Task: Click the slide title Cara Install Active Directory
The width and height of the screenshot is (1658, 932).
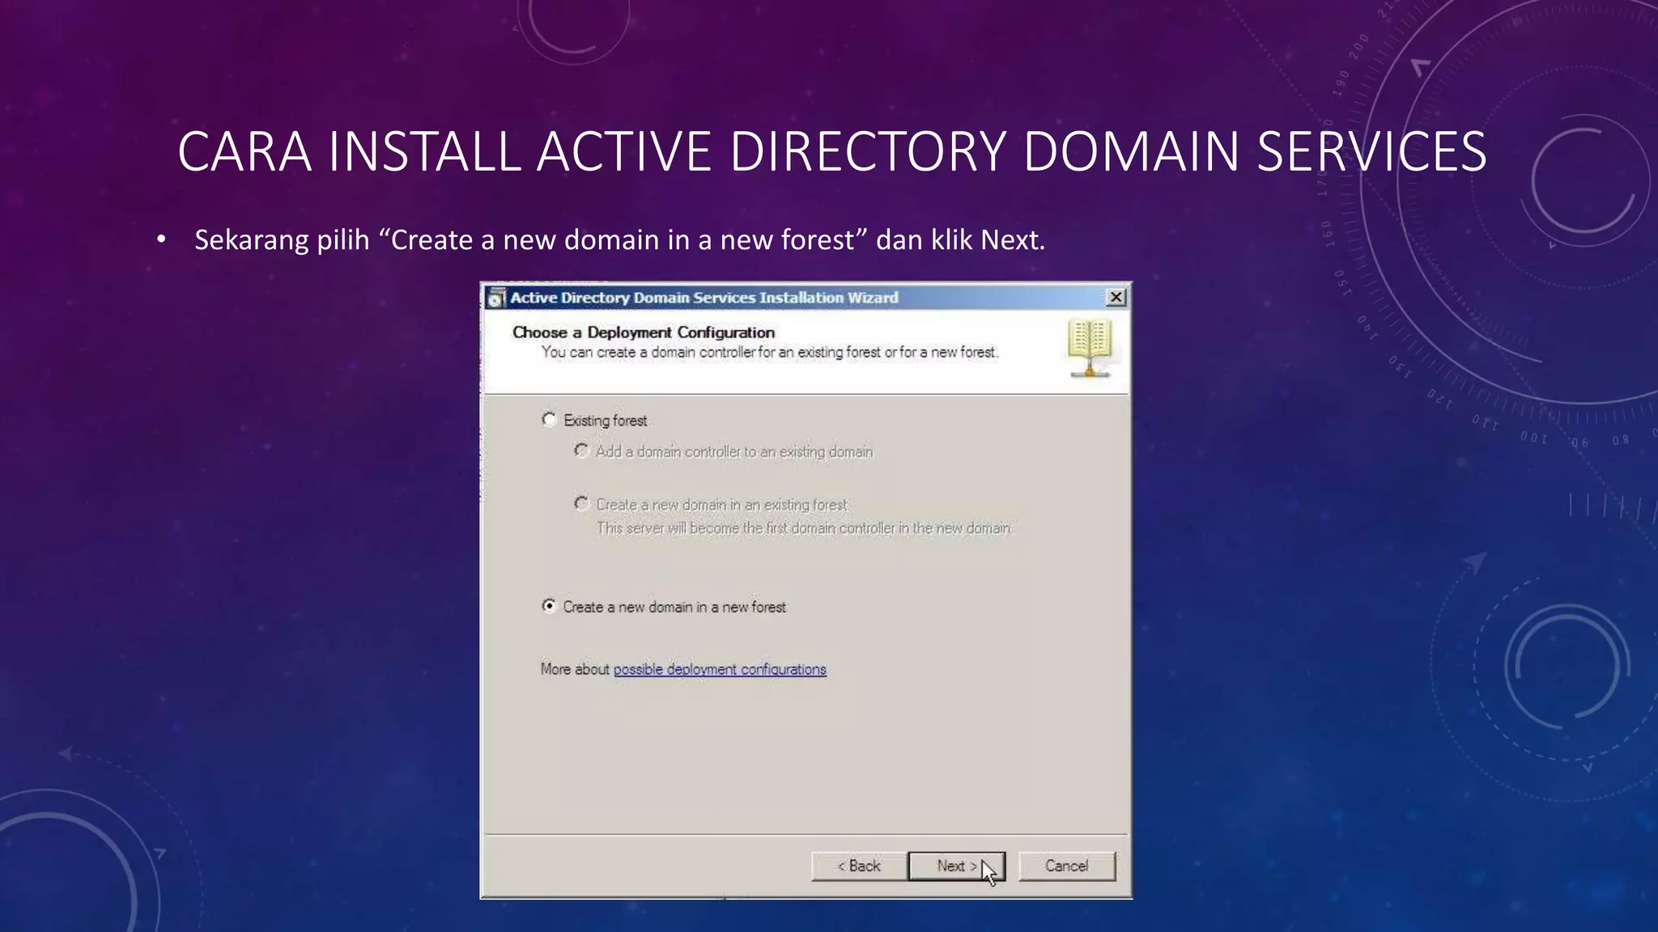Action: point(832,151)
